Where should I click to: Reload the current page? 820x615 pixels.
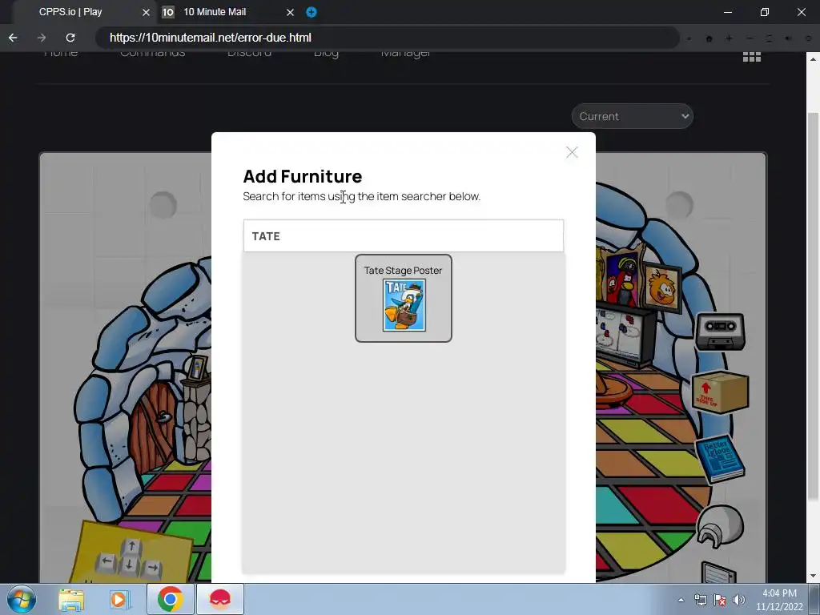[x=70, y=38]
